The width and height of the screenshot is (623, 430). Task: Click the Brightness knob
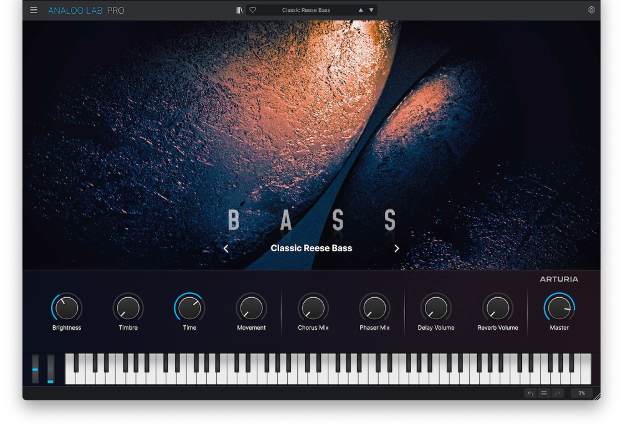click(x=67, y=308)
